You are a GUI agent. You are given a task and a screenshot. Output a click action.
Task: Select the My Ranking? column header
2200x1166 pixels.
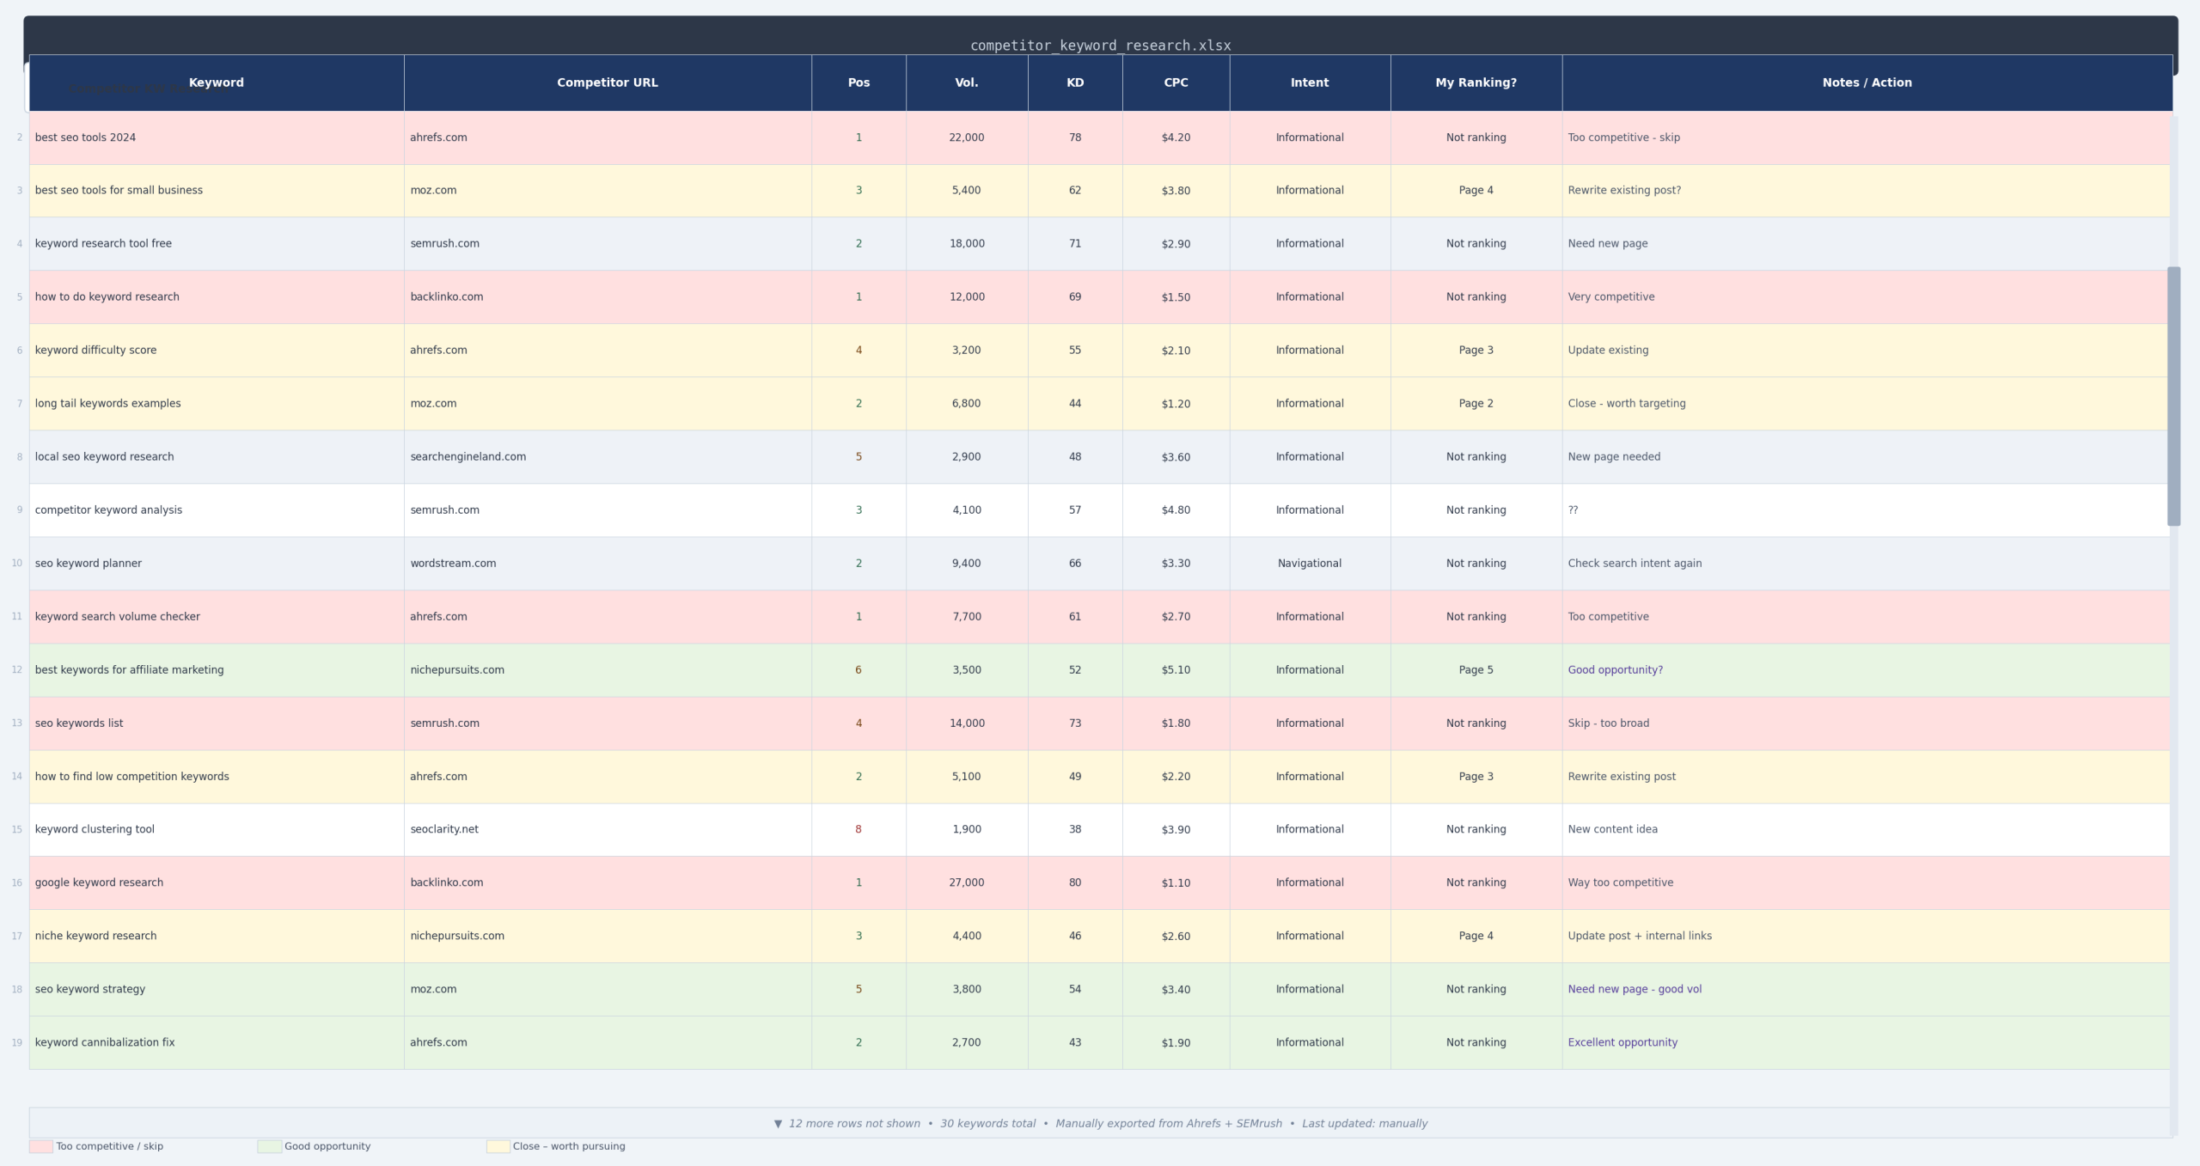tap(1476, 82)
